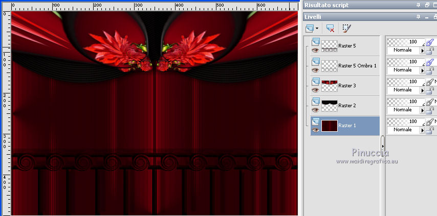Screen dimensions: 437x216
Task: Click the Risultato script panel title
Action: click(326, 5)
